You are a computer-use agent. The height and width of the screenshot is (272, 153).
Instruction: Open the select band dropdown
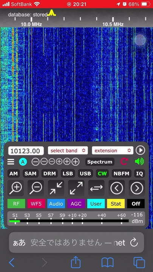[68, 150]
